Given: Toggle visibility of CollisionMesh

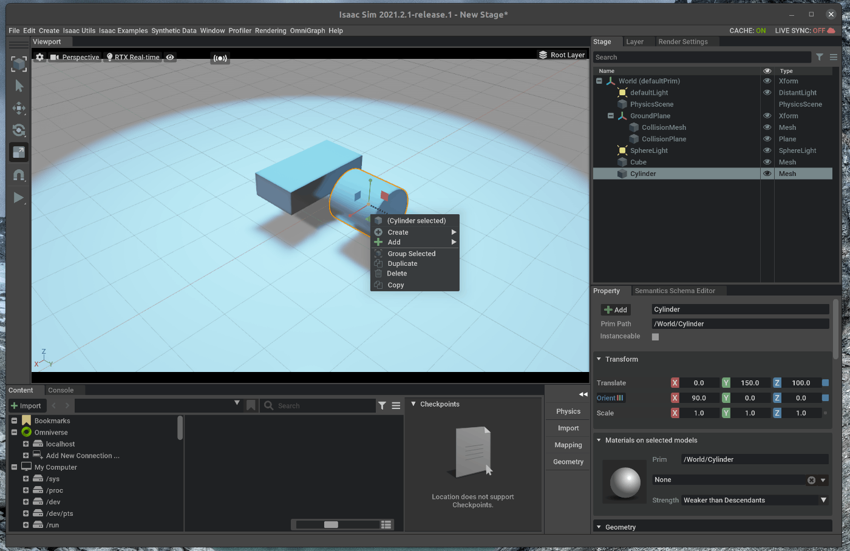Looking at the screenshot, I should (x=767, y=127).
